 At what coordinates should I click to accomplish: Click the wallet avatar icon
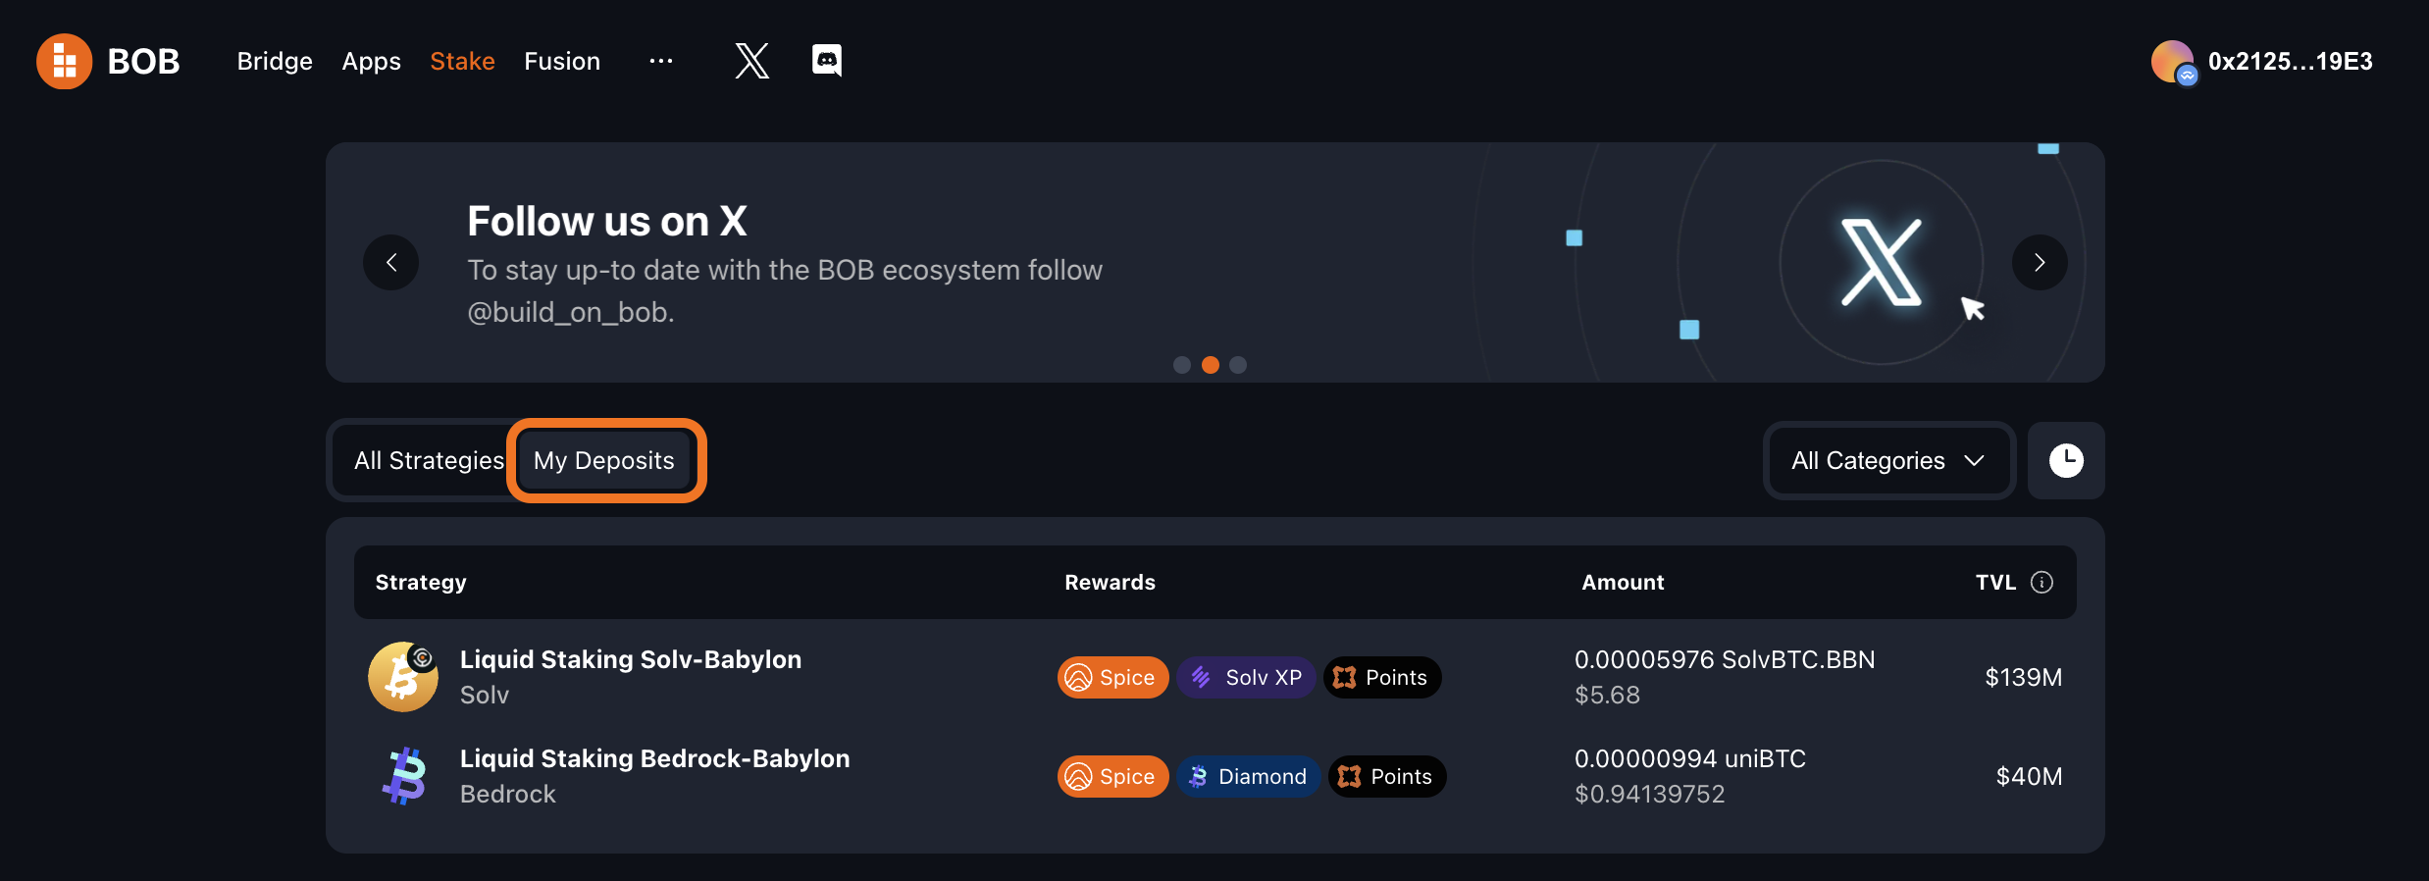[x=2173, y=62]
